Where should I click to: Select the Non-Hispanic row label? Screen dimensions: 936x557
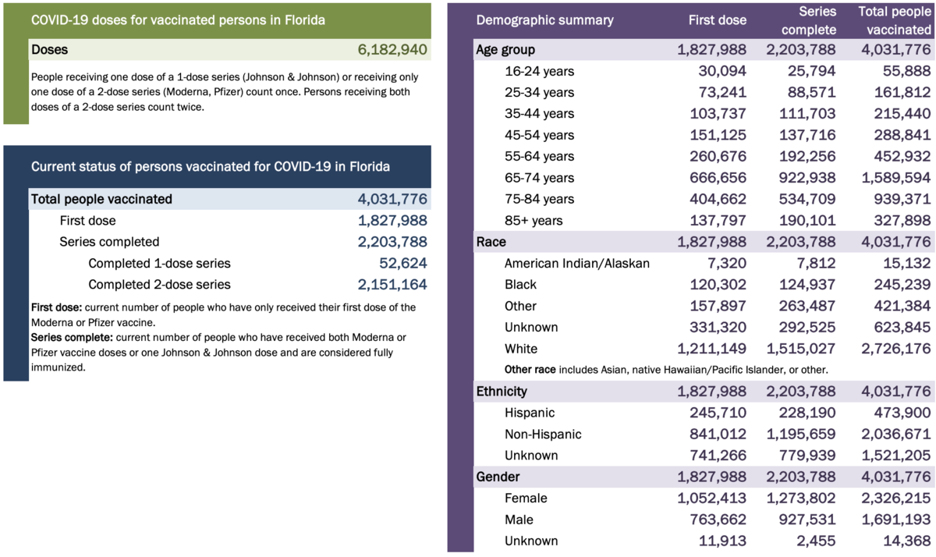tap(543, 434)
